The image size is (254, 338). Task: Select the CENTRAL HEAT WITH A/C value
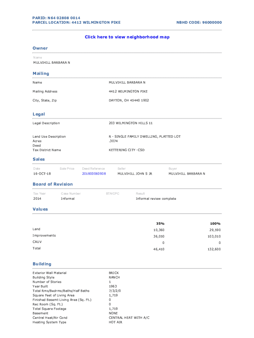[129, 318]
